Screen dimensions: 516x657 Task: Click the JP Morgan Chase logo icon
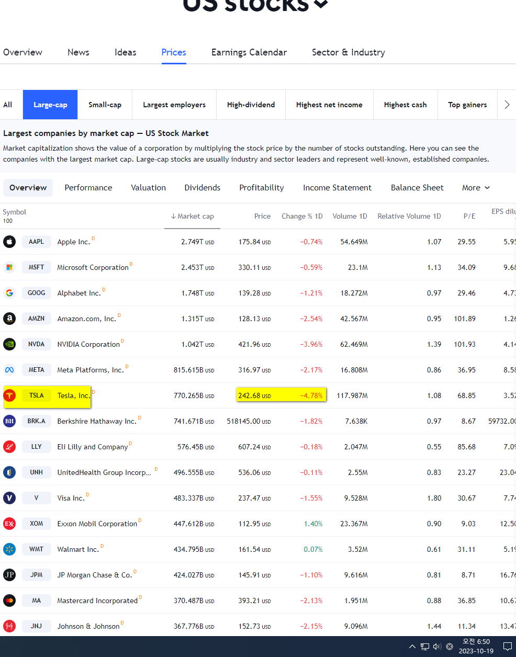tap(9, 575)
